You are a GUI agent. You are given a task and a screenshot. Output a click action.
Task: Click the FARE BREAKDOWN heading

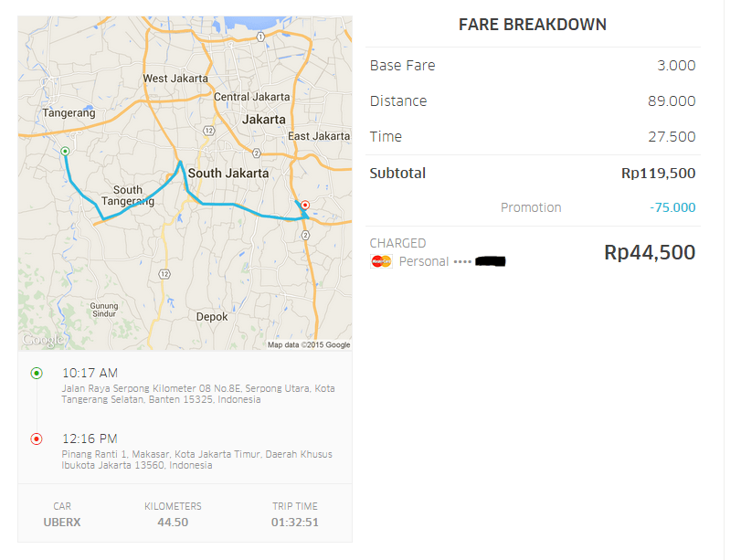532,25
